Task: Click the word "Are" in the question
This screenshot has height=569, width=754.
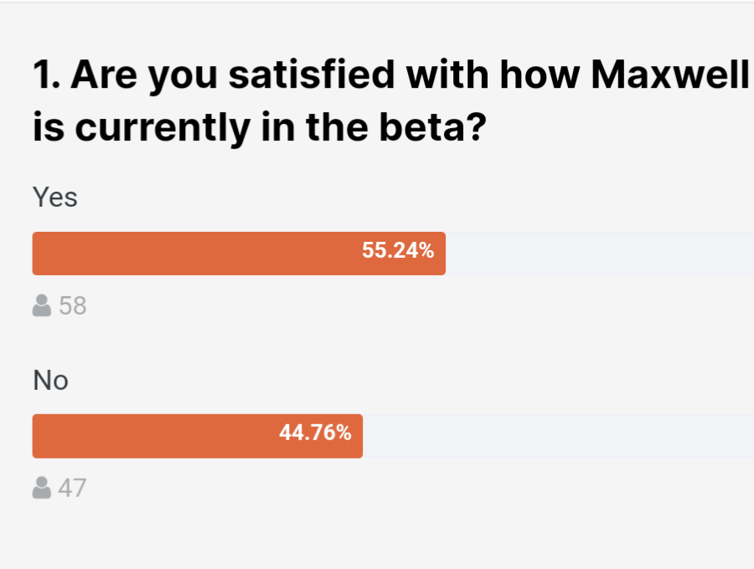Action: (x=100, y=77)
